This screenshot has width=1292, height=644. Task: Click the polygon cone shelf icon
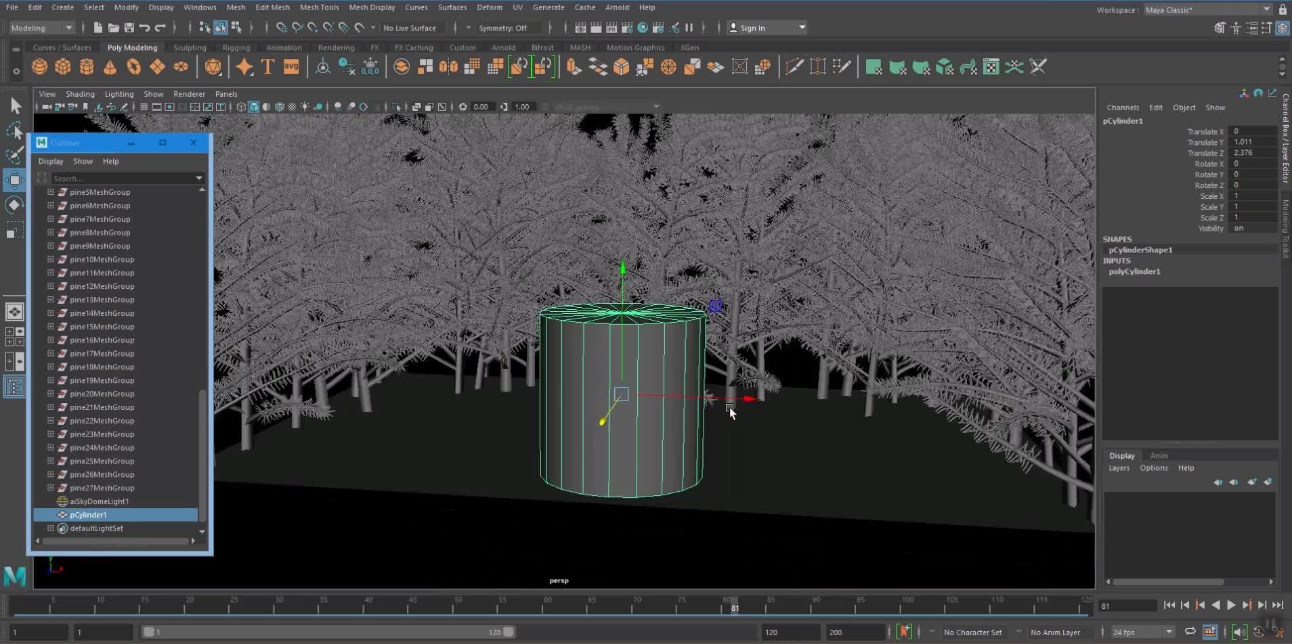[110, 66]
